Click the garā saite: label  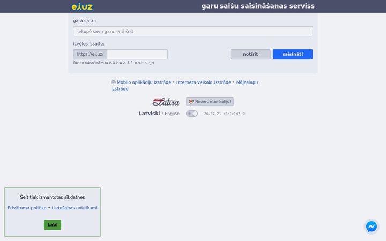coord(85,21)
